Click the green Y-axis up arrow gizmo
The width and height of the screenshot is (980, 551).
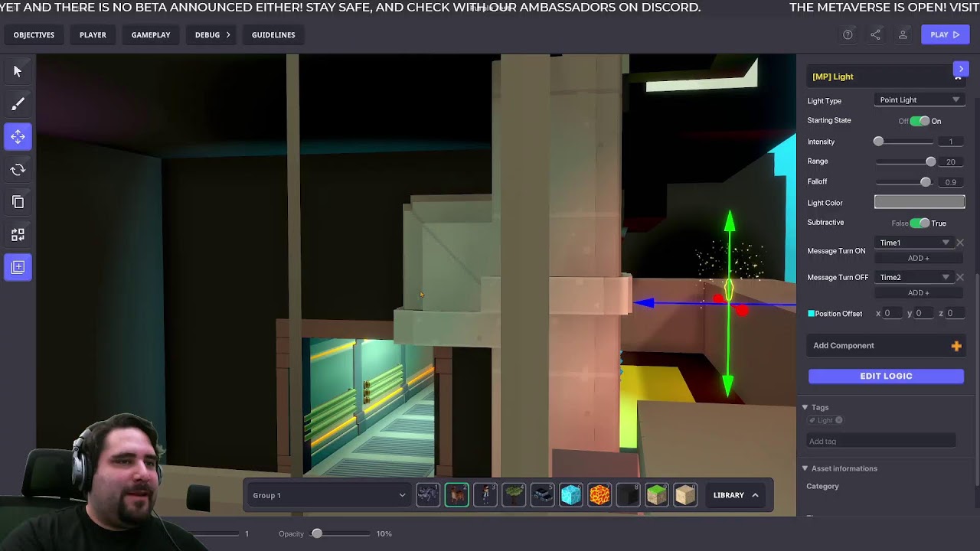[x=730, y=221]
